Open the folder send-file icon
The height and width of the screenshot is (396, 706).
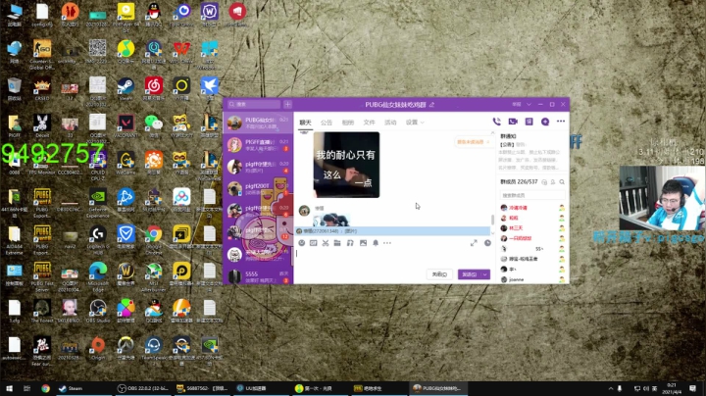pos(337,243)
